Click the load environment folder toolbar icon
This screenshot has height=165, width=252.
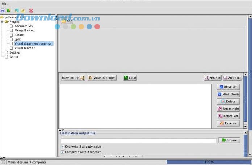click(9, 10)
